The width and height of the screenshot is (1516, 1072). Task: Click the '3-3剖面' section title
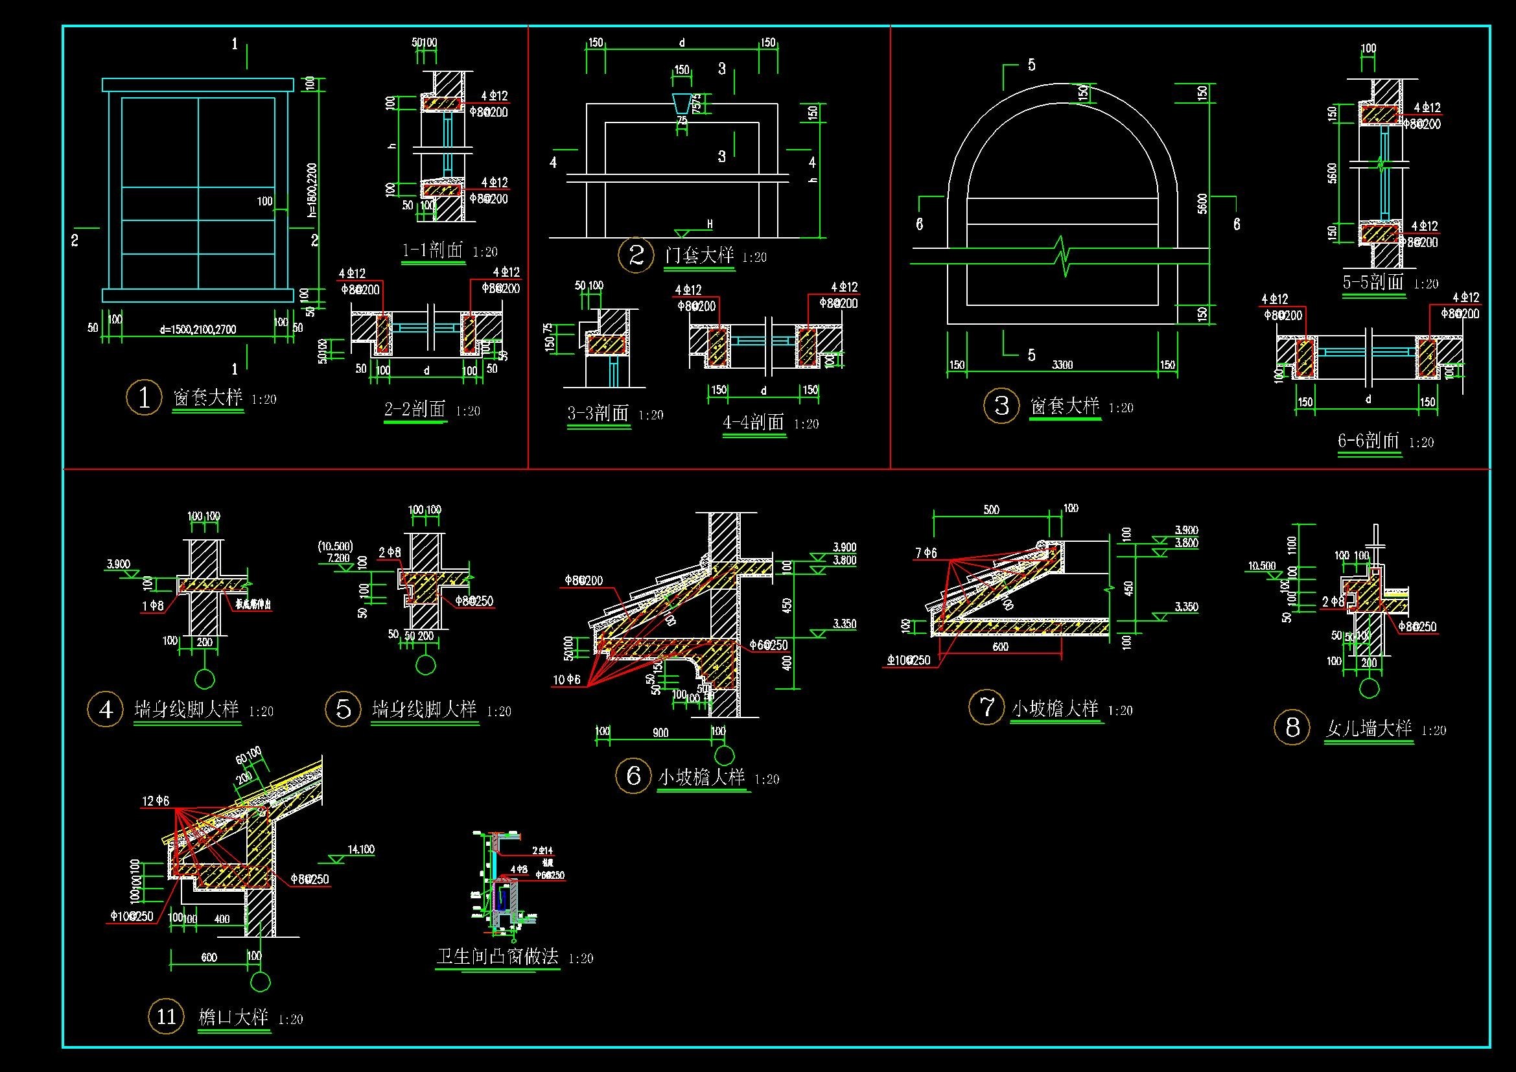pyautogui.click(x=598, y=414)
